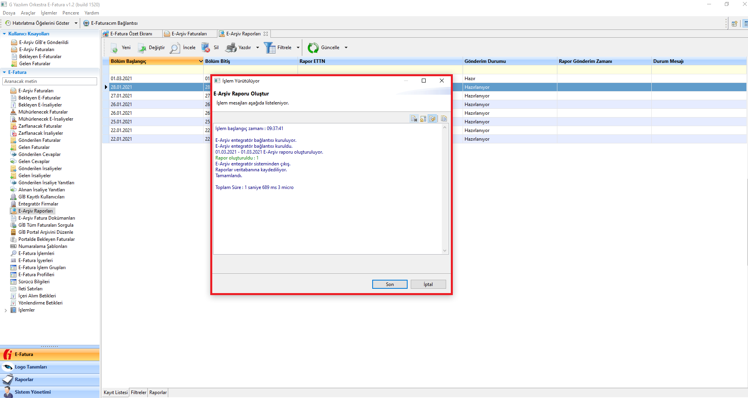The height and width of the screenshot is (398, 748).
Task: Click the Filtrele funnel icon
Action: point(270,48)
